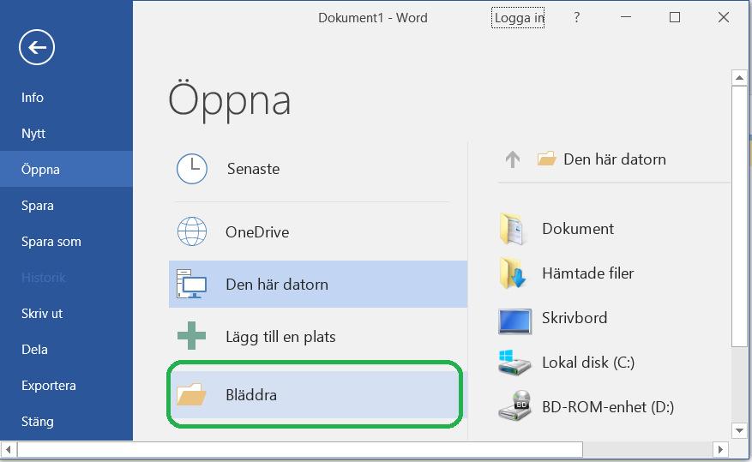The height and width of the screenshot is (462, 752).
Task: Click the OneDrive globe icon
Action: pos(192,231)
